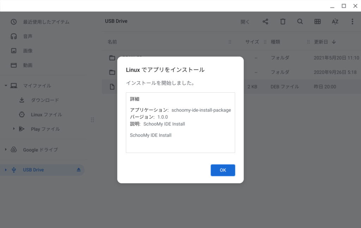Click the sidebar divider grip handle
Viewport: 361px width, 228px height.
(x=92, y=120)
